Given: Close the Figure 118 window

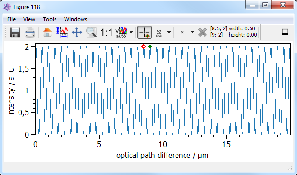Looking at the screenshot, I should click(x=283, y=5).
